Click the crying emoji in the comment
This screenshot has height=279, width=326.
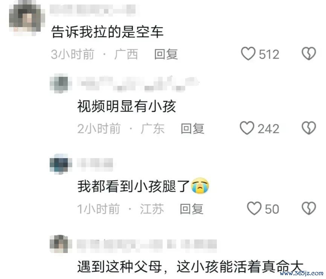(x=200, y=186)
